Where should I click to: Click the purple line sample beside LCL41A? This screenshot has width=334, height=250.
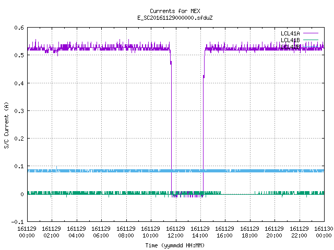[x=311, y=33]
